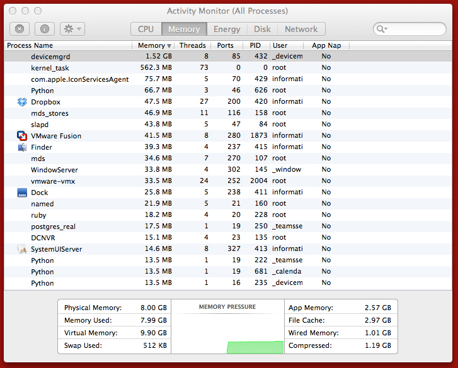Select the DCNVR process row
The width and height of the screenshot is (458, 368).
(x=228, y=238)
